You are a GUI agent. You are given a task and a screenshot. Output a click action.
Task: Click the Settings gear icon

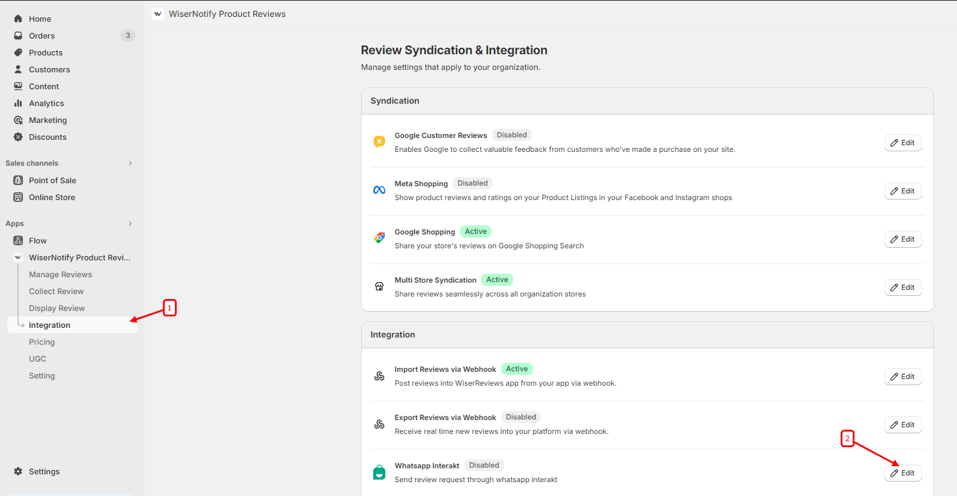click(18, 471)
